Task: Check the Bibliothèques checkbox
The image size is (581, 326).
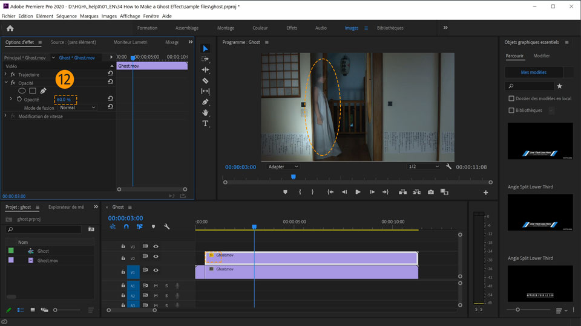Action: pos(511,110)
